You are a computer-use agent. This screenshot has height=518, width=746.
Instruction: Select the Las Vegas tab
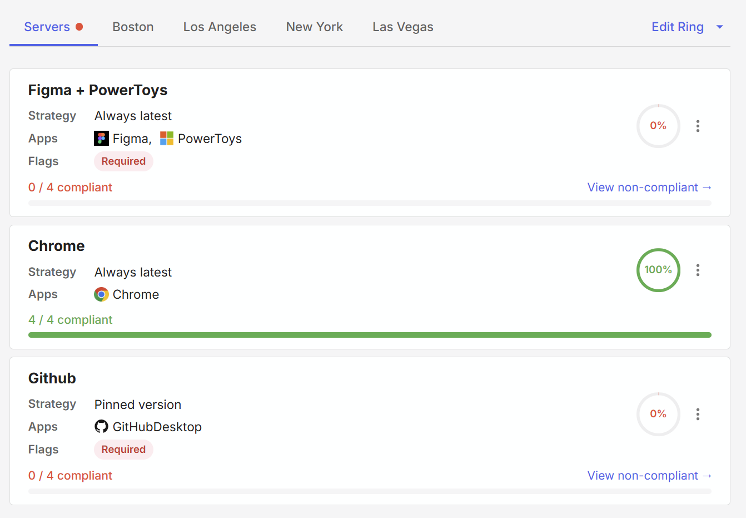(x=402, y=27)
